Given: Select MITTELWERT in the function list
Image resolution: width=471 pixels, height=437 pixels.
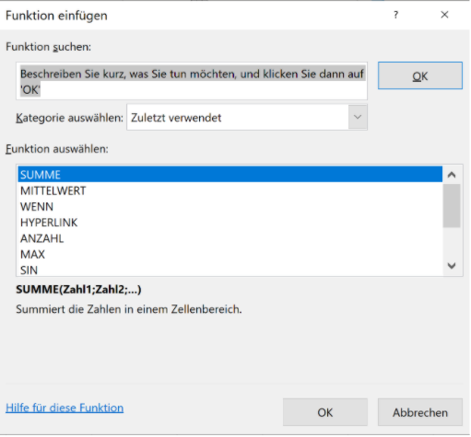Looking at the screenshot, I should [230, 190].
